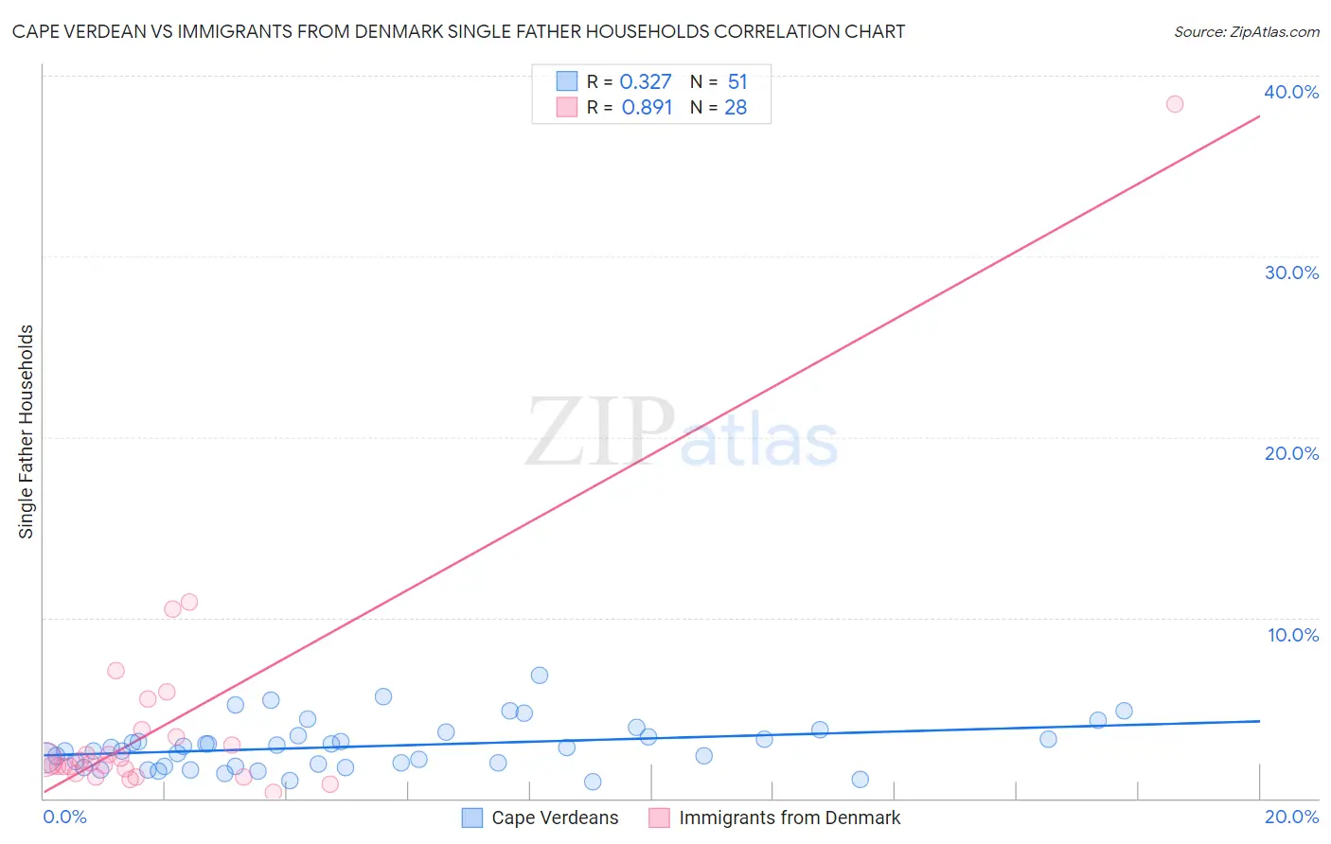Click the ZIPatlas watermark in chart center
Image resolution: width=1331 pixels, height=844 pixels.
click(x=682, y=432)
